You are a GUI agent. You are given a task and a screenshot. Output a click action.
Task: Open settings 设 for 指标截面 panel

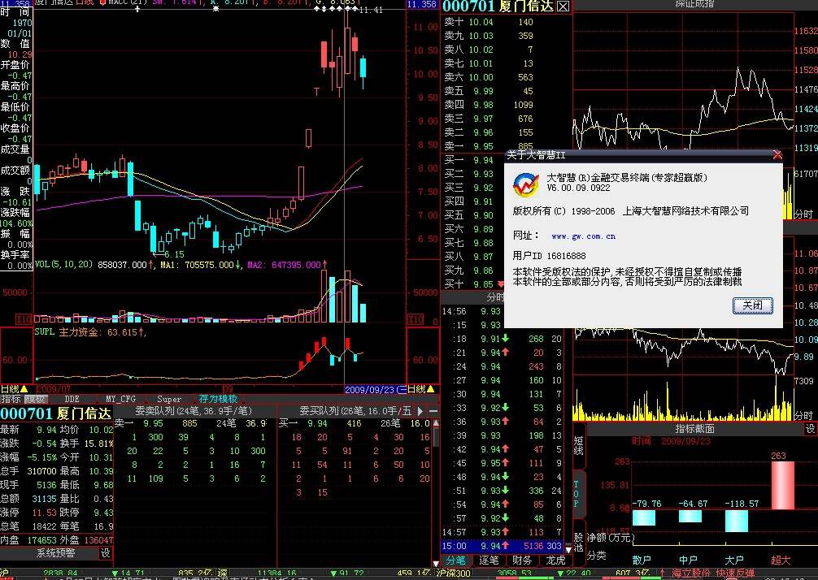click(810, 428)
